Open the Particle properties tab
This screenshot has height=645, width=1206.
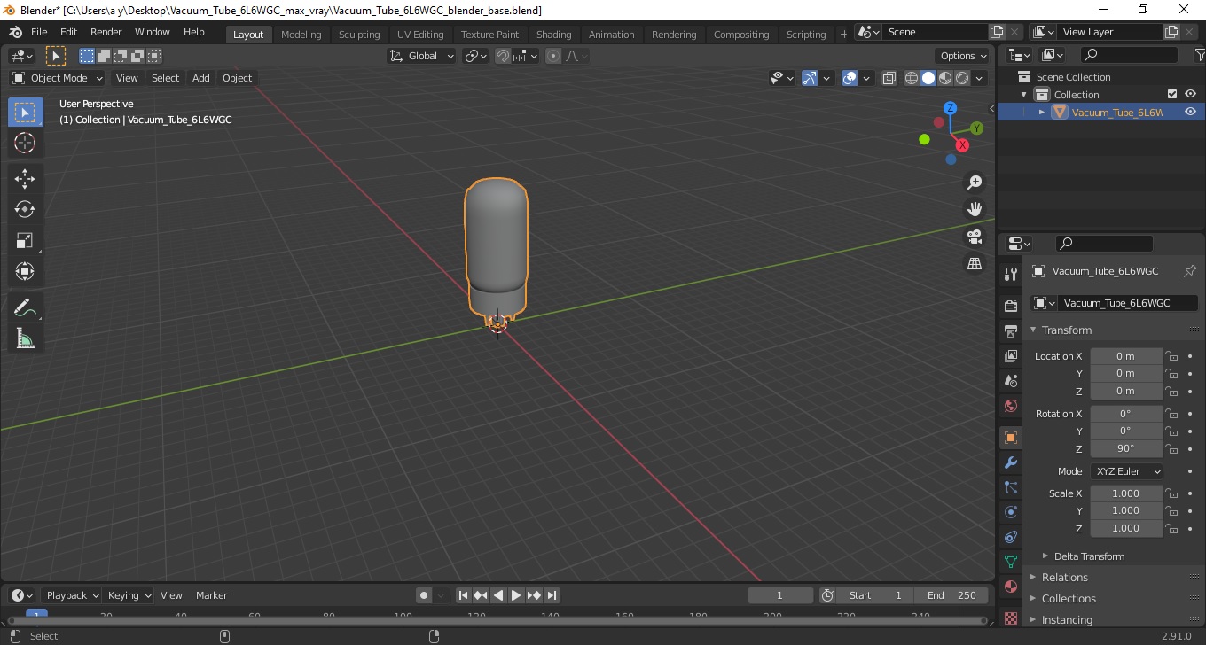click(x=1011, y=487)
